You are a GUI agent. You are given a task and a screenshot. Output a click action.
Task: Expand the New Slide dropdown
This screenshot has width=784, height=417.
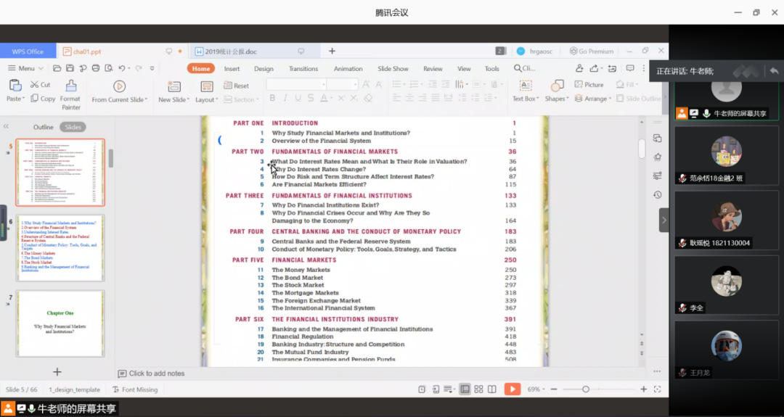tap(175, 99)
